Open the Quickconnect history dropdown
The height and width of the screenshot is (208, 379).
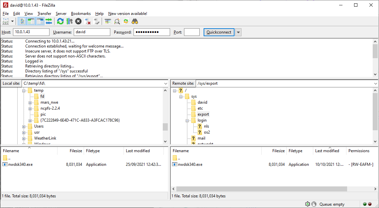238,32
